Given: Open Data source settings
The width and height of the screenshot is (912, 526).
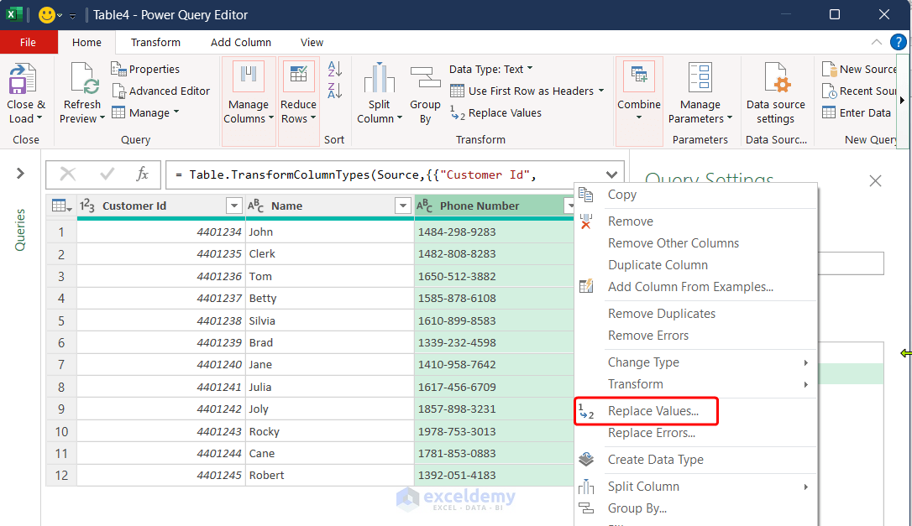Looking at the screenshot, I should pyautogui.click(x=776, y=93).
